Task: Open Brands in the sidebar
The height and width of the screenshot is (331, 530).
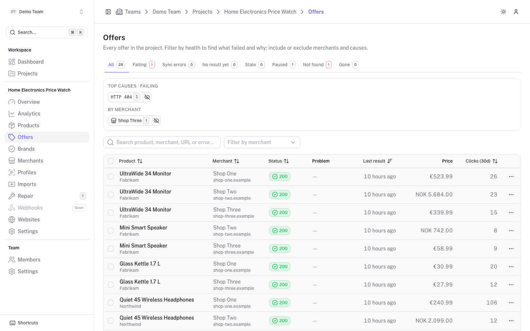Action: pyautogui.click(x=47, y=149)
